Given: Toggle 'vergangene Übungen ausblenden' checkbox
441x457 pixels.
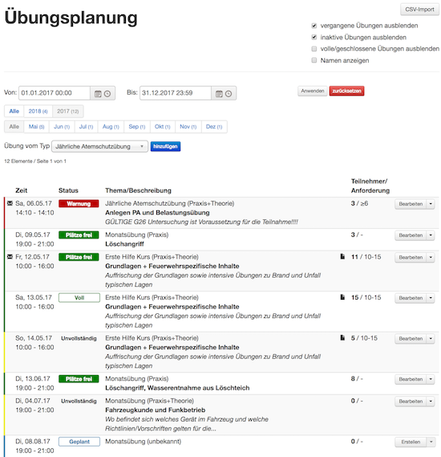Looking at the screenshot, I should tap(314, 26).
